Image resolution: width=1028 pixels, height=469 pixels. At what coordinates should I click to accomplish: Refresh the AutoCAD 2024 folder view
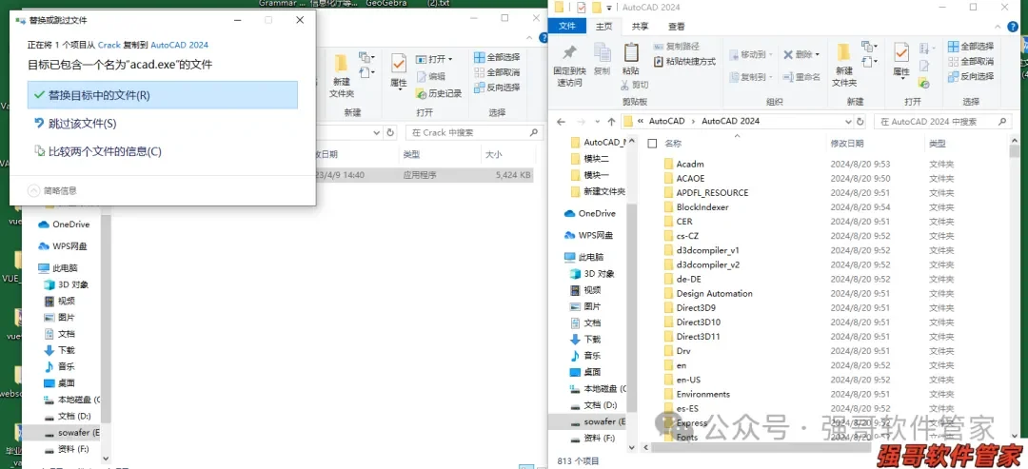click(x=860, y=121)
